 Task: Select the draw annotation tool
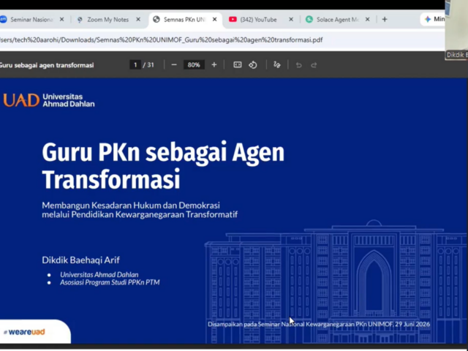(x=277, y=65)
